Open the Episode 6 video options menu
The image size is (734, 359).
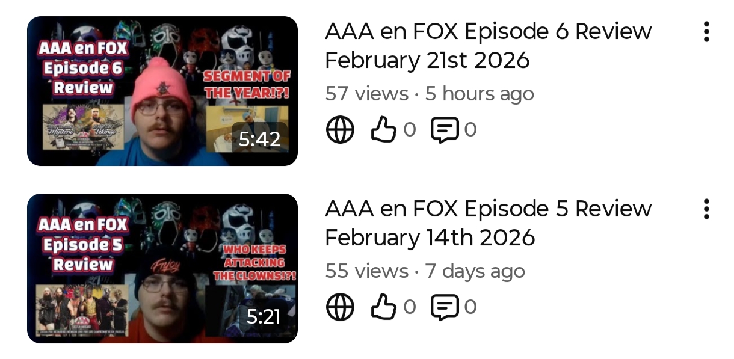[x=706, y=32]
